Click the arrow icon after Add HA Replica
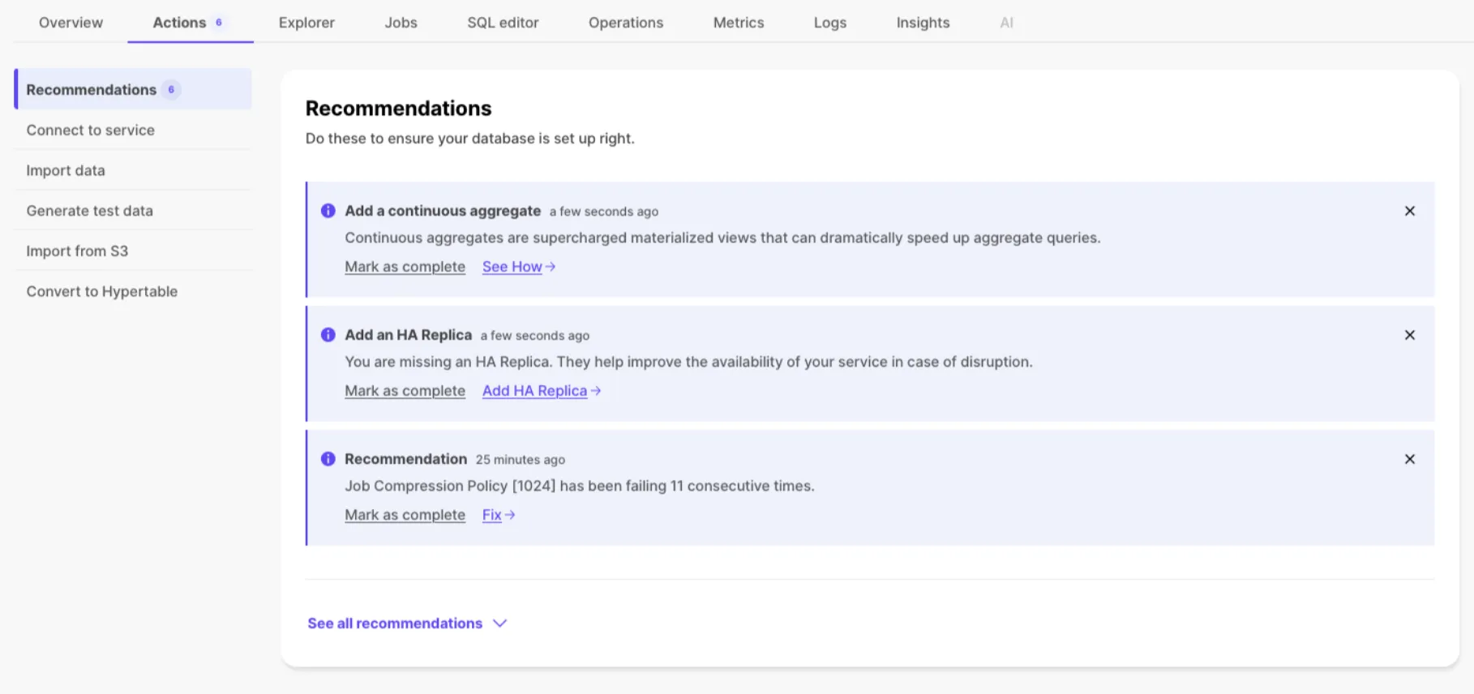 [x=595, y=391]
